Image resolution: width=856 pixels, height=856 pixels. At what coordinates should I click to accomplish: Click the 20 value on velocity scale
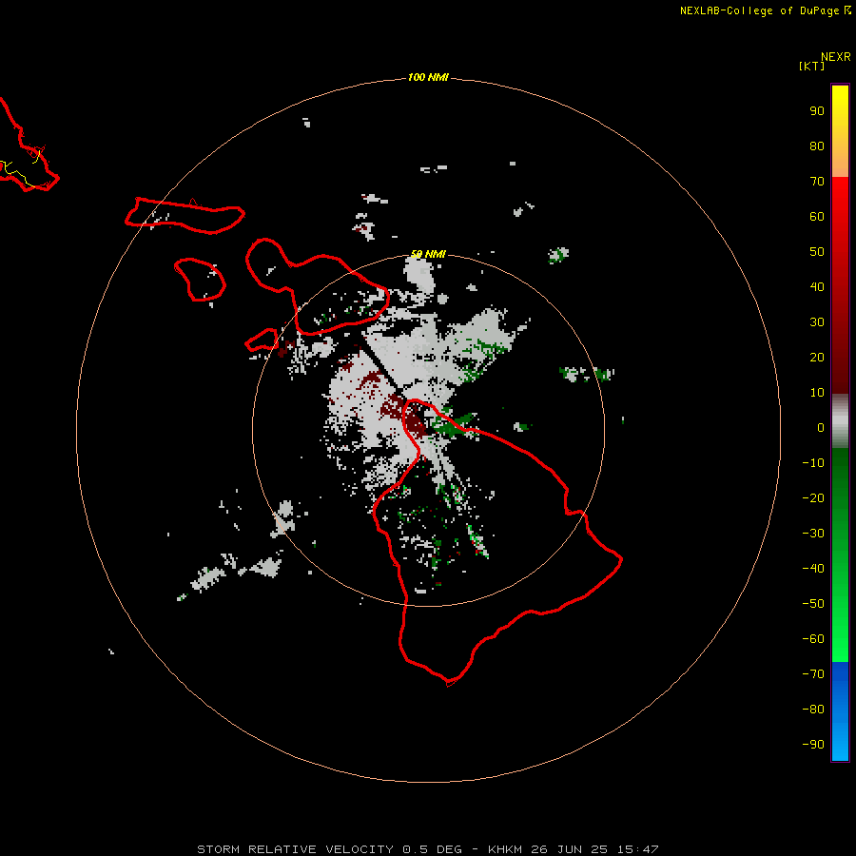817,358
